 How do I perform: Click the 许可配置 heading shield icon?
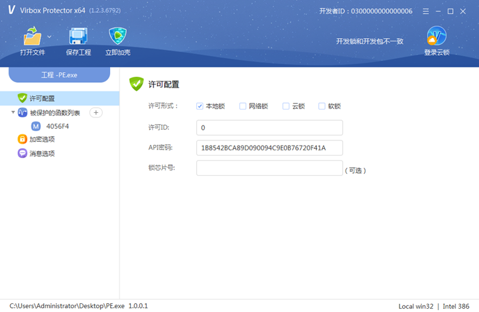pos(136,84)
